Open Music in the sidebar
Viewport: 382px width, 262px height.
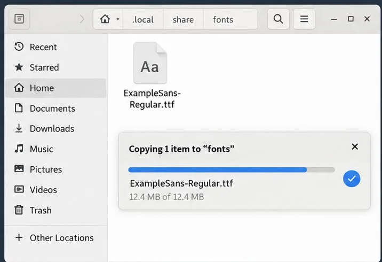pyautogui.click(x=56, y=149)
